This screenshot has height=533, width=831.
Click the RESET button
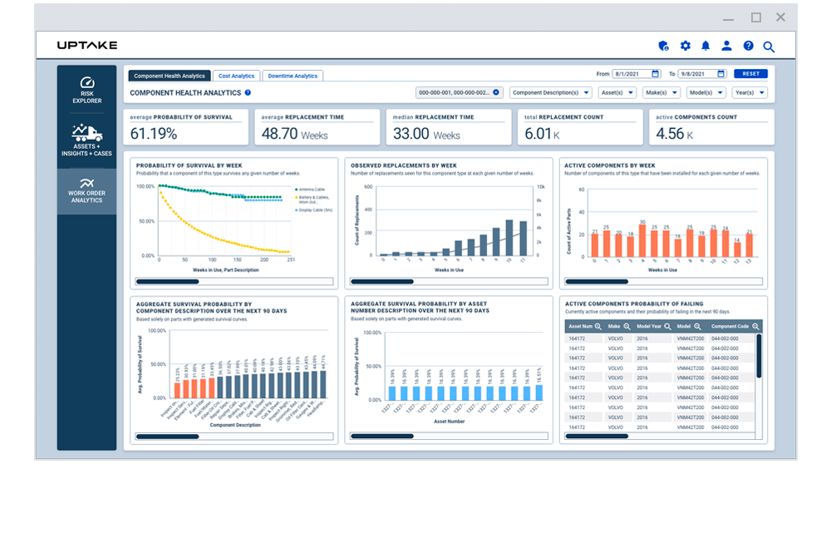click(750, 73)
